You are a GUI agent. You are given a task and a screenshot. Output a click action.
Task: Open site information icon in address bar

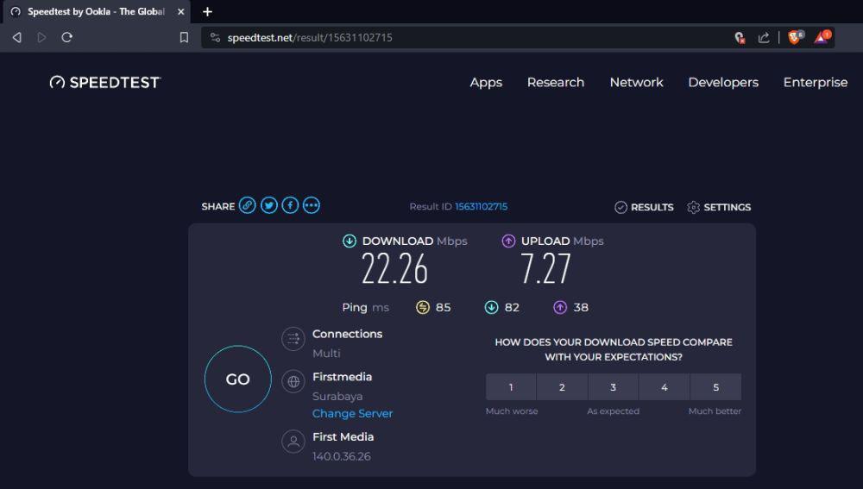[215, 37]
